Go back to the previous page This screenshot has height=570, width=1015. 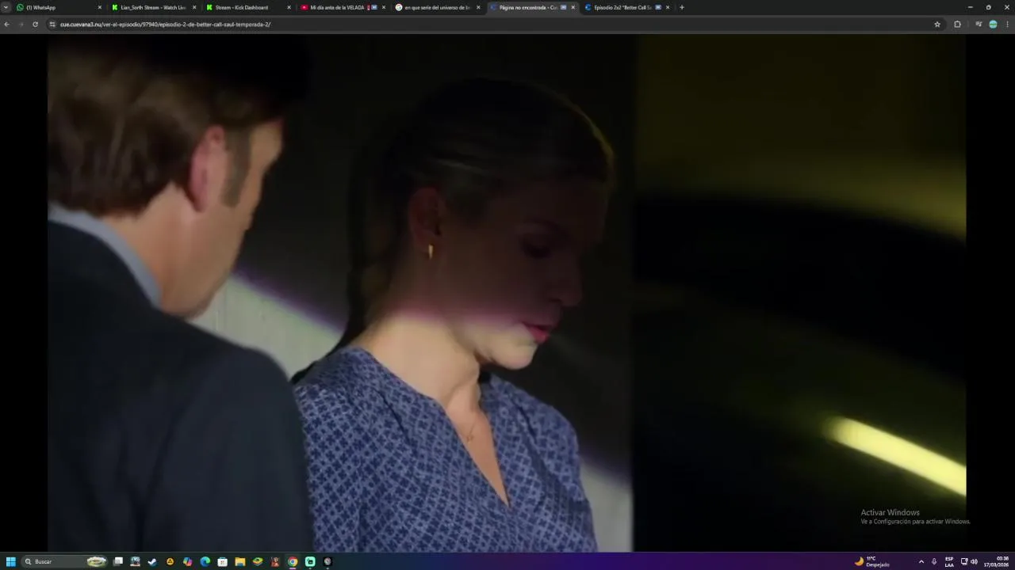(6, 25)
